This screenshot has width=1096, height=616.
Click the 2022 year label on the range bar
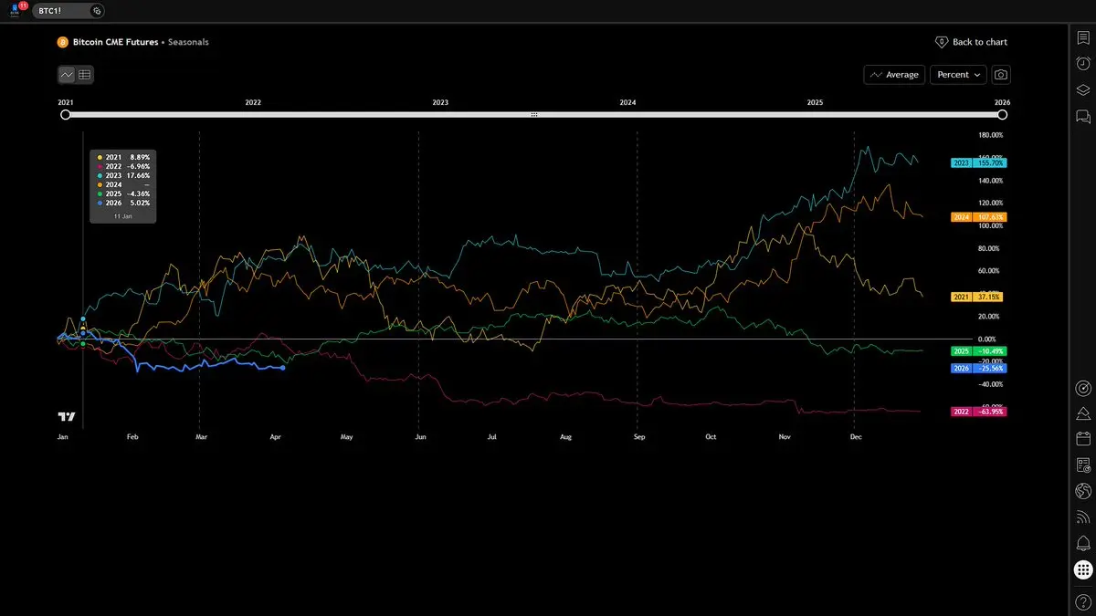click(253, 102)
